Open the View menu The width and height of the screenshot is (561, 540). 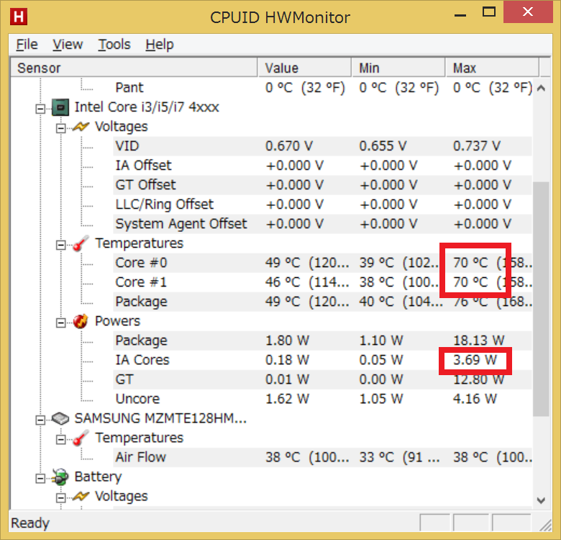tap(68, 45)
